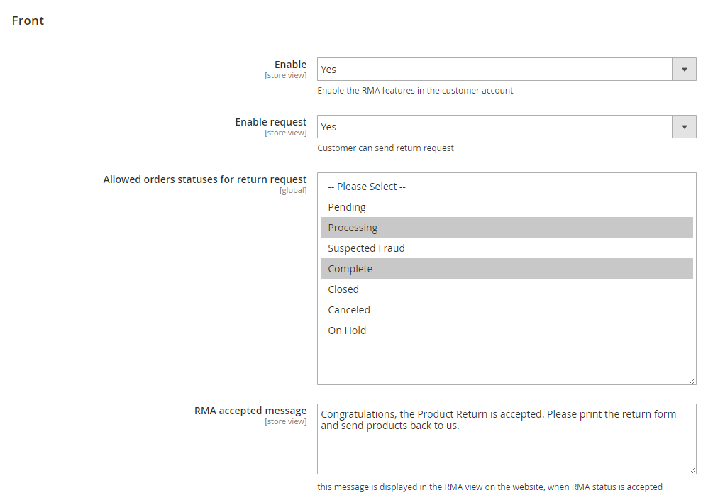The height and width of the screenshot is (500, 708).
Task: Click the highlighted Complete order status
Action: tap(350, 269)
